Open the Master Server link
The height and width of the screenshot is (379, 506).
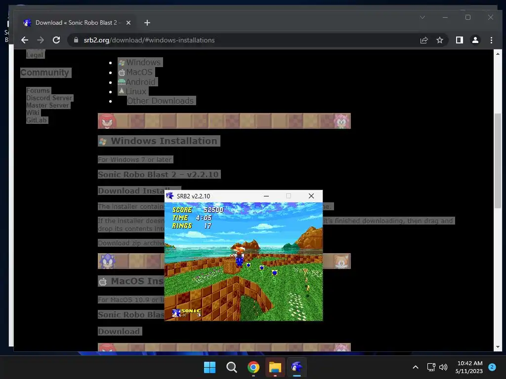click(48, 106)
